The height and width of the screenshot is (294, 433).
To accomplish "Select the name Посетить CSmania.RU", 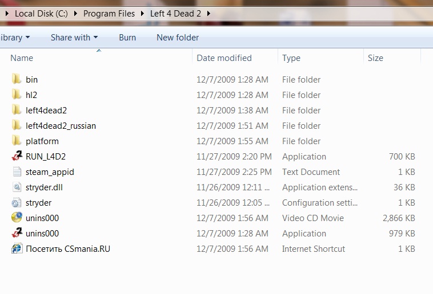I will coord(68,249).
